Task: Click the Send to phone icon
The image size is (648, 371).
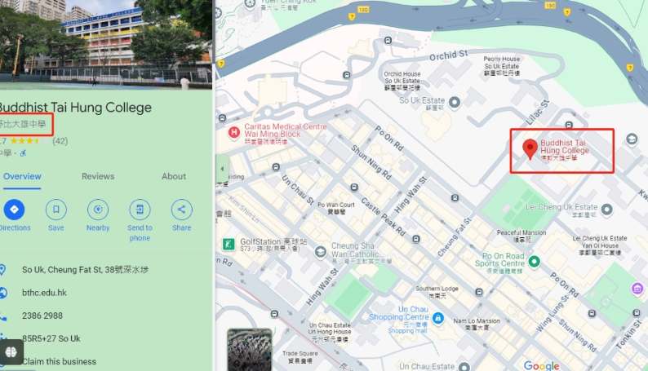Action: (x=140, y=210)
